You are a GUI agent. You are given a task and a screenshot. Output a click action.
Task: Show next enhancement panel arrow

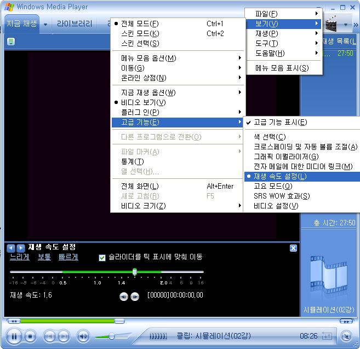tap(21, 248)
